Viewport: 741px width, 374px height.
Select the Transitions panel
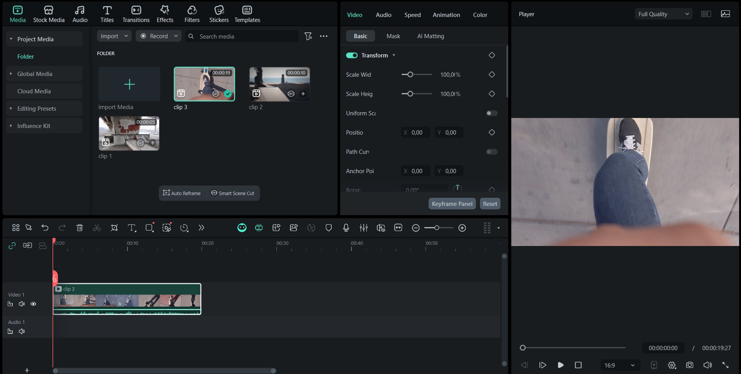[136, 13]
